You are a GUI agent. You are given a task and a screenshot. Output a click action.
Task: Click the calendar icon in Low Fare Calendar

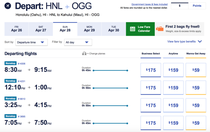point(132,29)
